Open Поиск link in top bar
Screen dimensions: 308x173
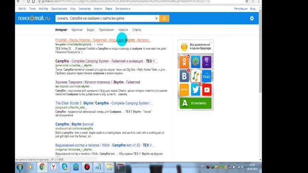109,9
